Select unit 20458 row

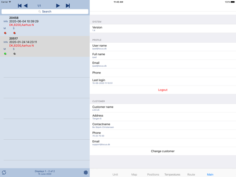[45, 26]
